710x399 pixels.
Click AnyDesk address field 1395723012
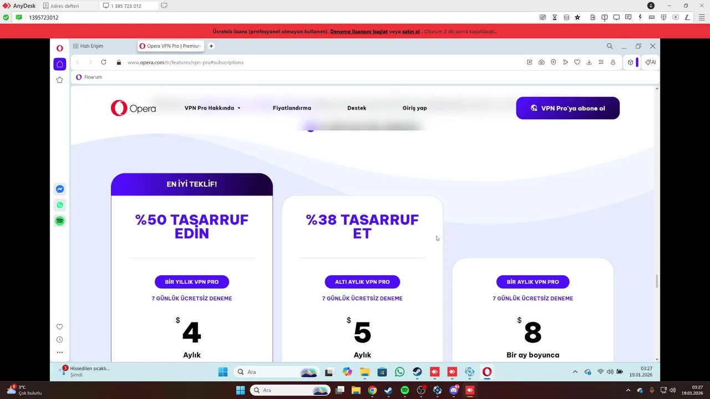44,17
